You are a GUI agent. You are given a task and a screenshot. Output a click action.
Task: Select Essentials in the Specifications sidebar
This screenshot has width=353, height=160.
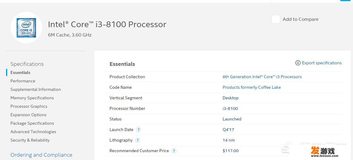click(x=20, y=72)
